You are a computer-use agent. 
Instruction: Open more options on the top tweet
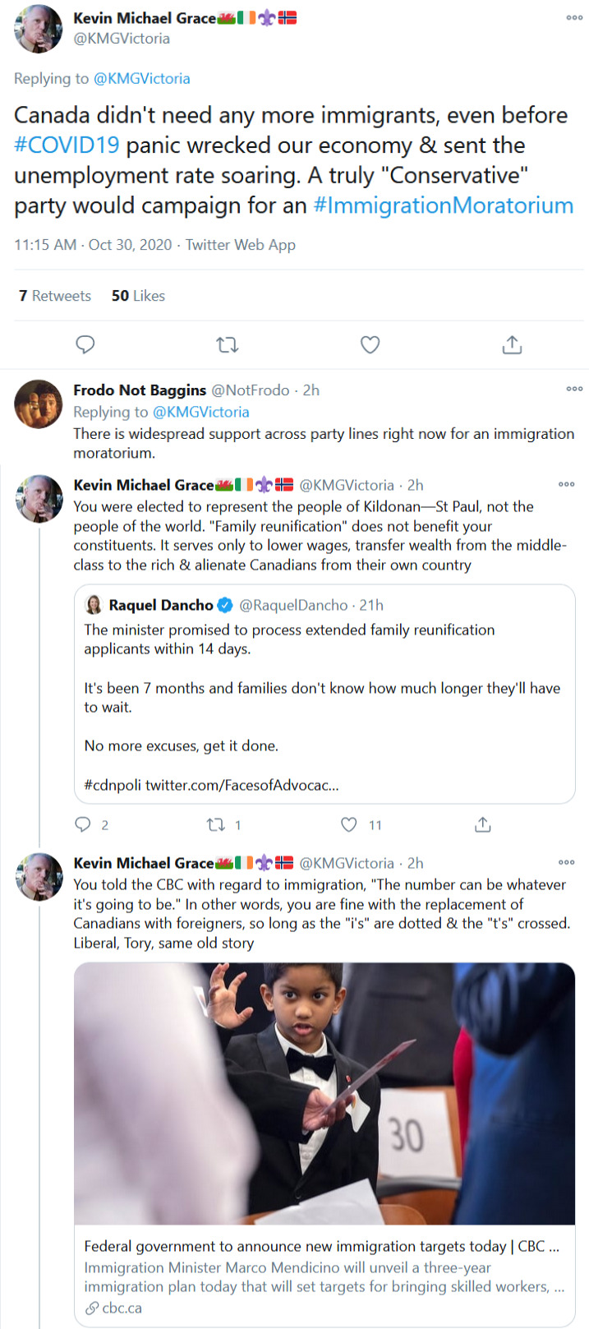[574, 17]
